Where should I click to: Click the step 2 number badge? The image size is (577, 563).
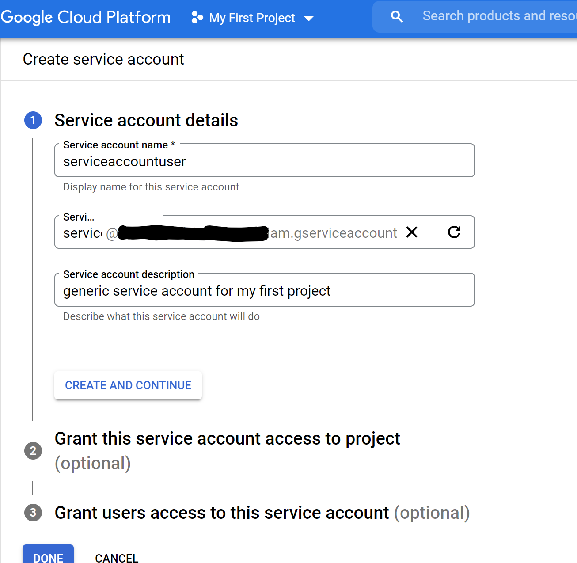(x=33, y=451)
